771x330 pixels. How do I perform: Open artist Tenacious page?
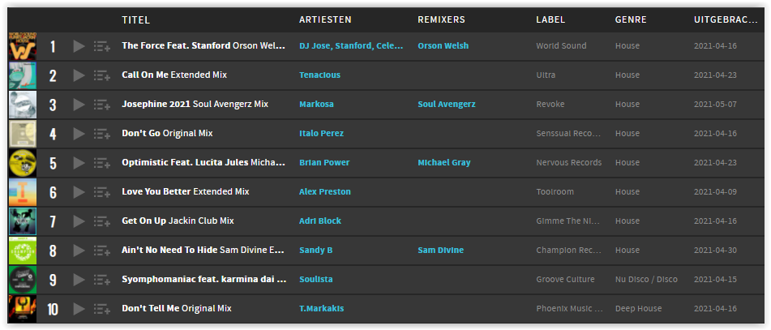[319, 75]
